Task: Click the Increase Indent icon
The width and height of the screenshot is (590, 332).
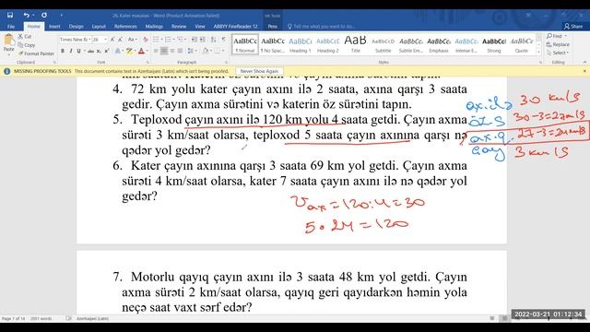Action: pos(203,40)
